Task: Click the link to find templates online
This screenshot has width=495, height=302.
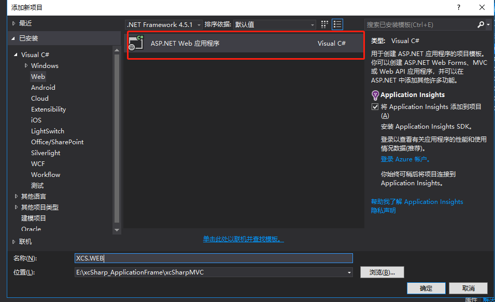Action: (244, 239)
